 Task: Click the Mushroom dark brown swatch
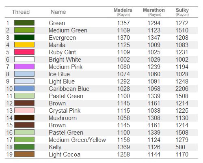point(24,118)
